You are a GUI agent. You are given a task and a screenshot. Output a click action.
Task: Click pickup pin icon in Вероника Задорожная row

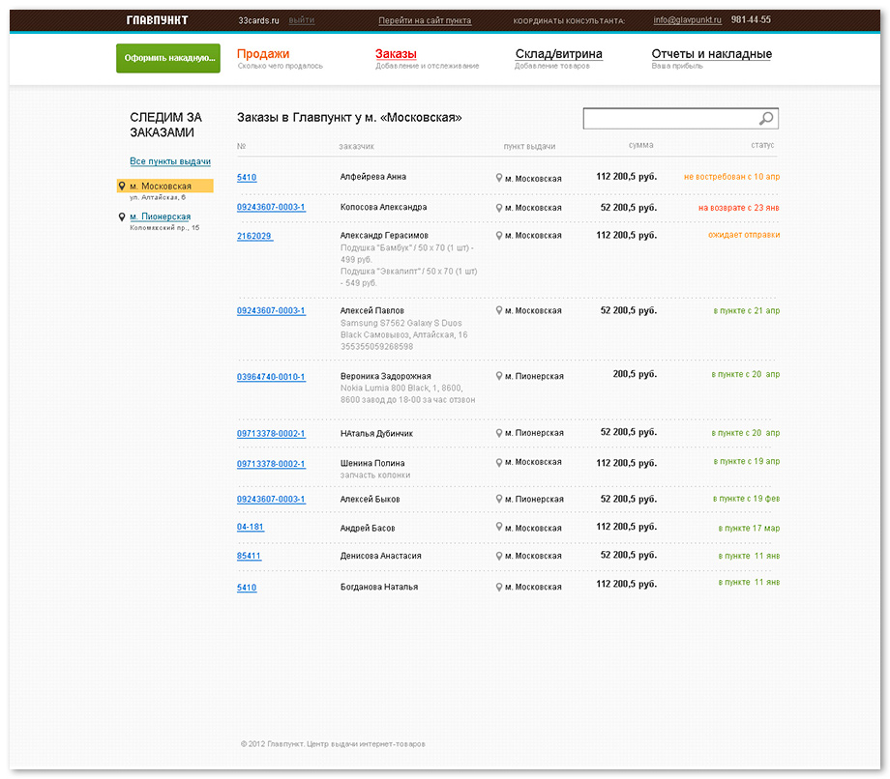(x=498, y=376)
